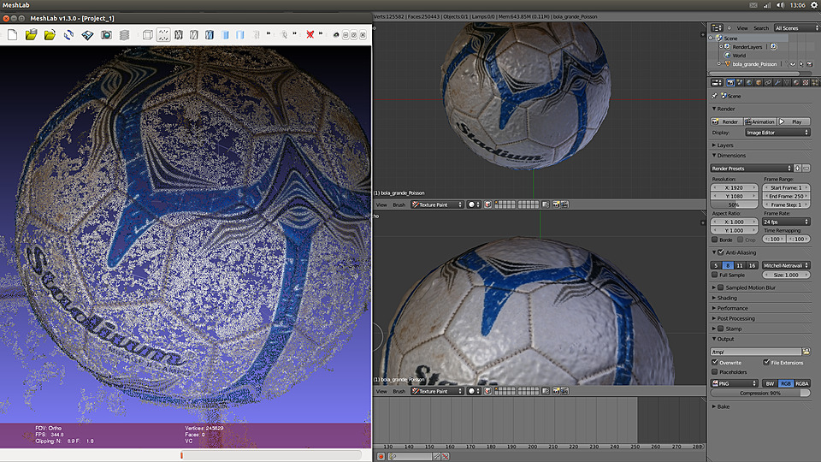This screenshot has height=462, width=821.
Task: Open Render properties camera tab in Blender
Action: [x=730, y=83]
